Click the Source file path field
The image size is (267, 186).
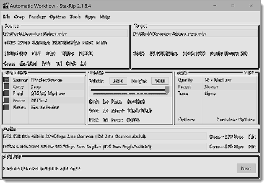(x=65, y=34)
